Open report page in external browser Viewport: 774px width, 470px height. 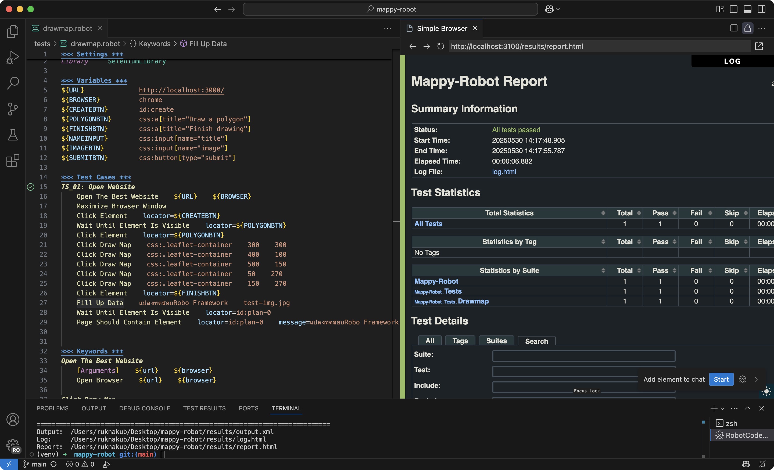[x=759, y=46]
